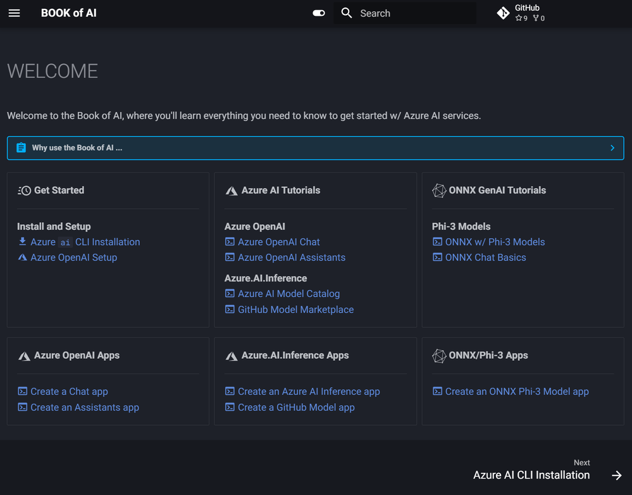
Task: Click the ONNX logo in ONNX GenAI Tutorials
Action: 439,191
